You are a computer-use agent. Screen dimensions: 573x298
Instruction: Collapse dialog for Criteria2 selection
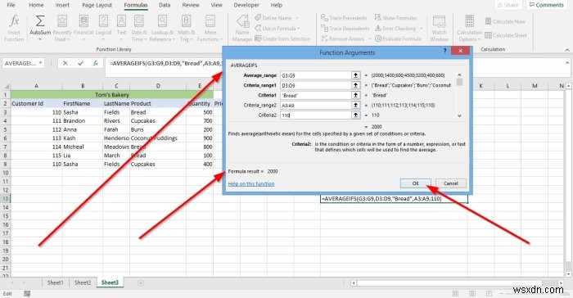[x=355, y=115]
